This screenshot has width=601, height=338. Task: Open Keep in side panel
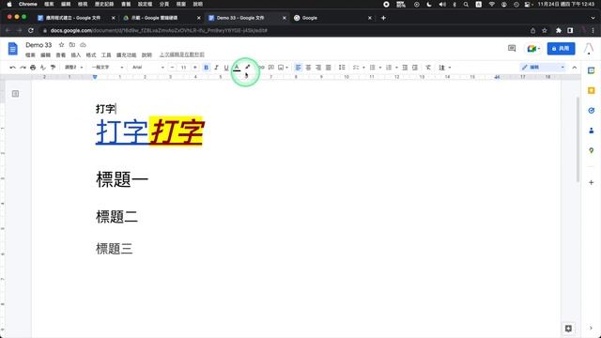click(591, 90)
